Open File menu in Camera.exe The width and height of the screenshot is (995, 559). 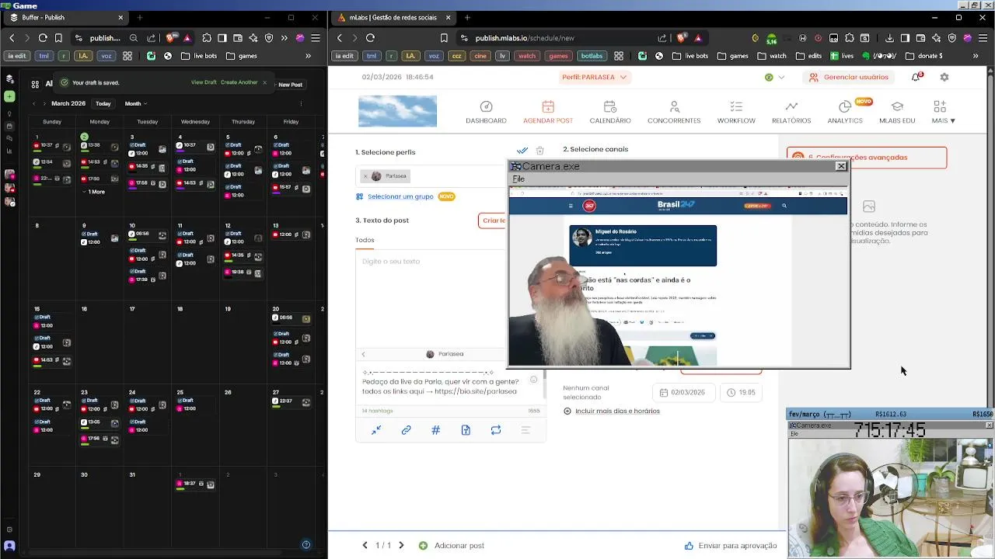point(518,179)
